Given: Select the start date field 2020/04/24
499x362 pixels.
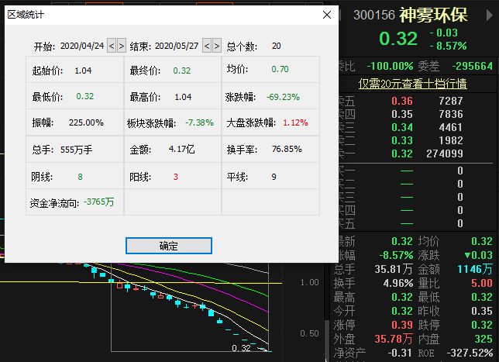Looking at the screenshot, I should tap(81, 47).
